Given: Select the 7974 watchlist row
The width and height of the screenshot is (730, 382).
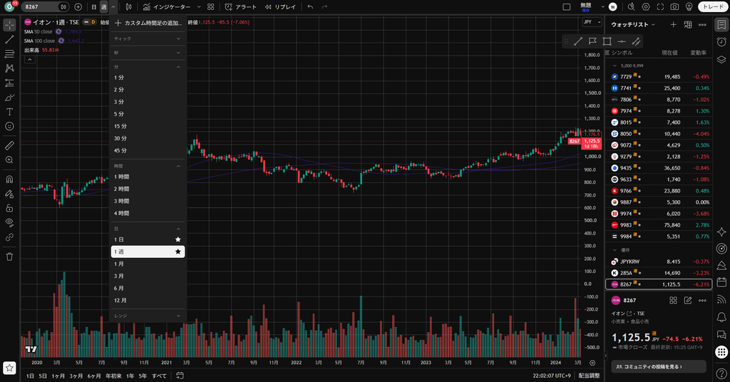Looking at the screenshot, I should (659, 111).
